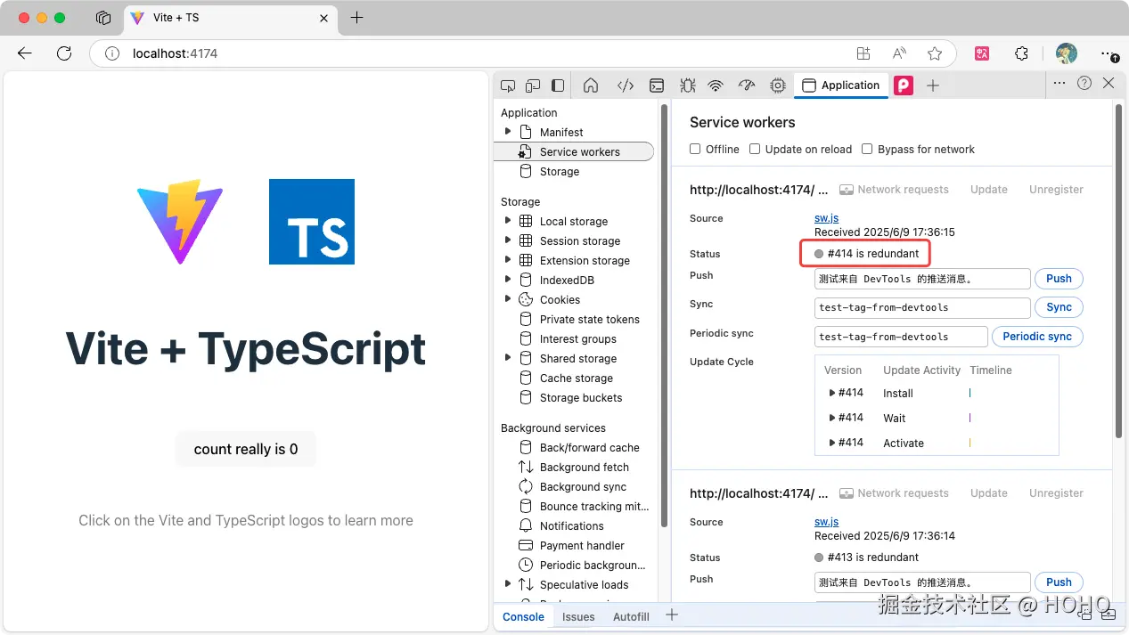The image size is (1129, 635).
Task: Select the inspect element picker icon
Action: pos(508,85)
